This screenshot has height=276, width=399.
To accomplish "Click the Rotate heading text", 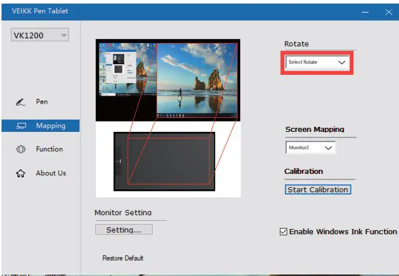I will pos(297,44).
